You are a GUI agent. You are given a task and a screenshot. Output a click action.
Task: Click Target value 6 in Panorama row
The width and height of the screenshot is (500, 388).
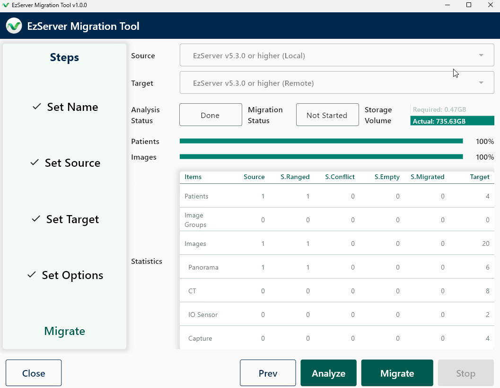(x=487, y=267)
